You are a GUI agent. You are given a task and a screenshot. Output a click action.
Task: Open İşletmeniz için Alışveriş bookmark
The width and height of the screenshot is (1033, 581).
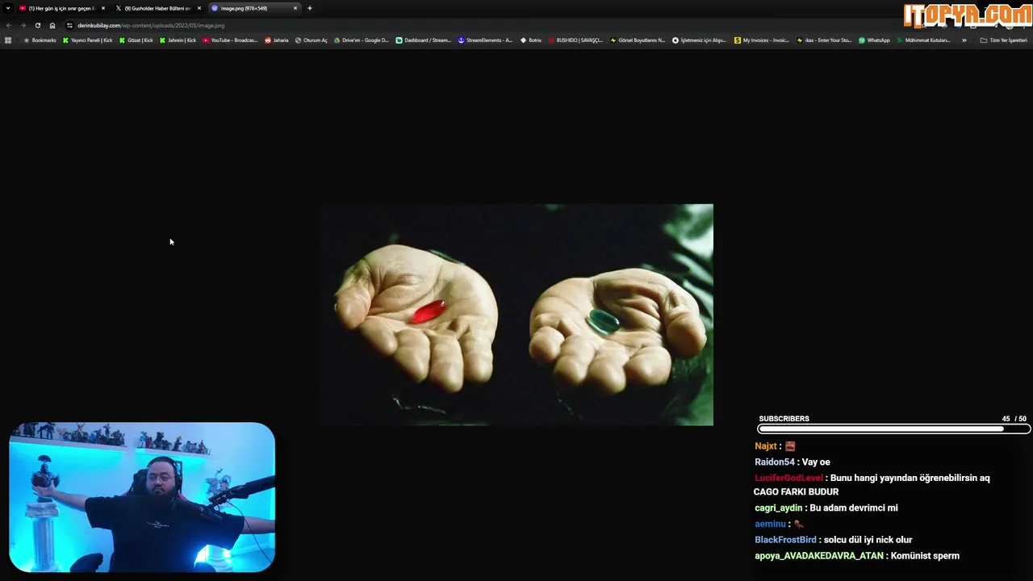(699, 40)
